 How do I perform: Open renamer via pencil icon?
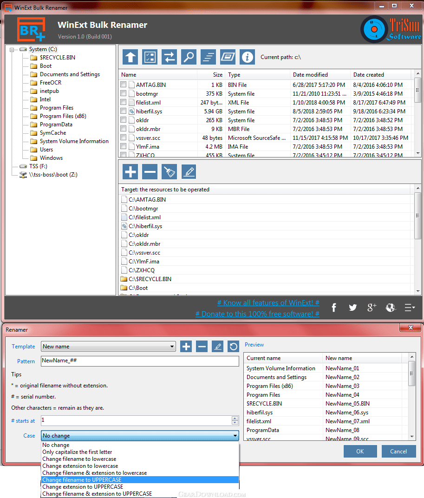[189, 172]
